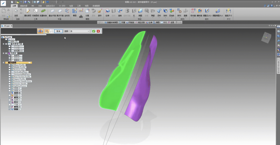Open the 视图 ribbon tab

(x=86, y=6)
